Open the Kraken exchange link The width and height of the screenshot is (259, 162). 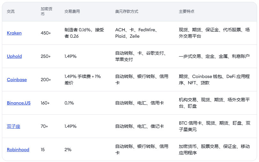point(14,33)
